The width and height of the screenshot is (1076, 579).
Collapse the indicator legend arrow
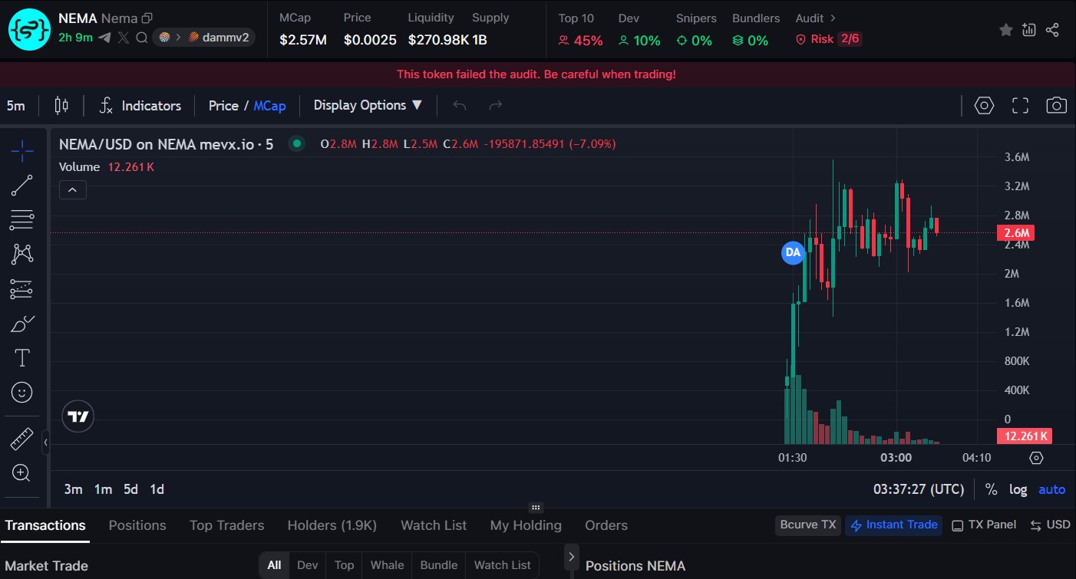click(73, 189)
